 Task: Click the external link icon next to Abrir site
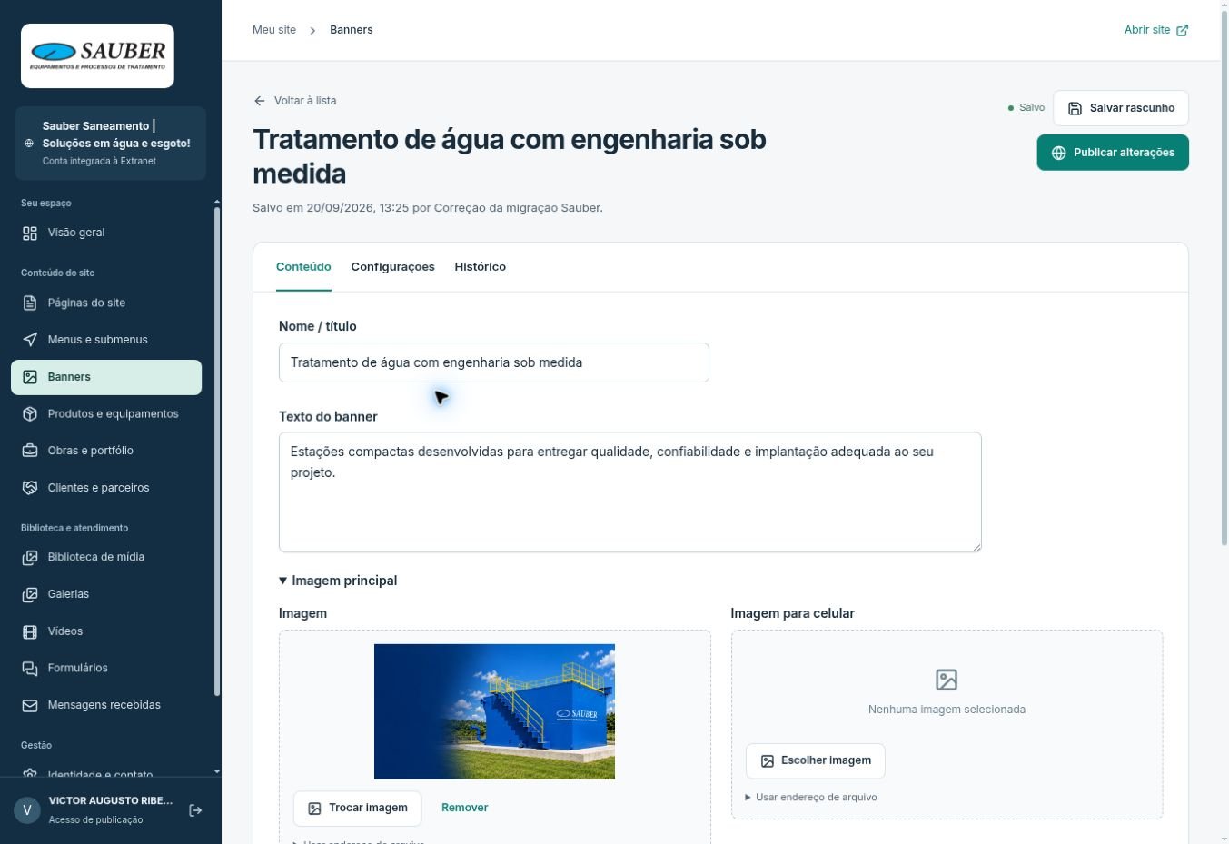1182,30
